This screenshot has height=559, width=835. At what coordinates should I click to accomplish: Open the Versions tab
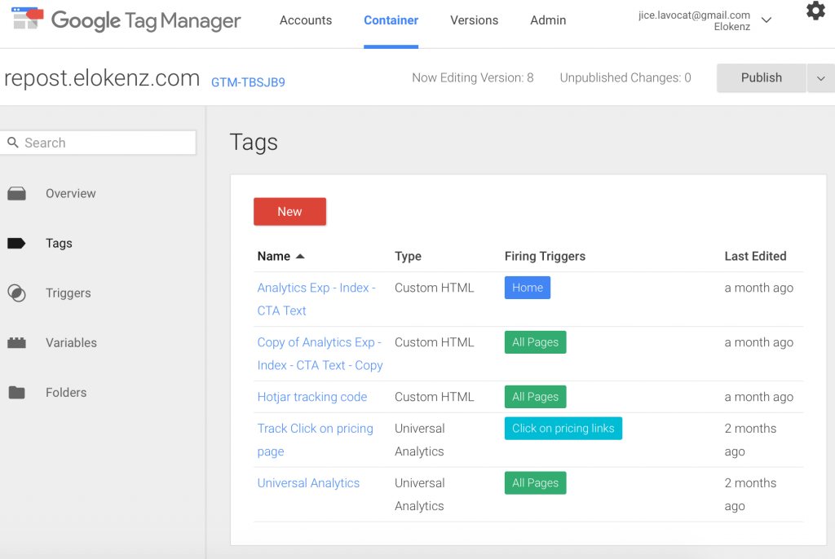coord(474,20)
